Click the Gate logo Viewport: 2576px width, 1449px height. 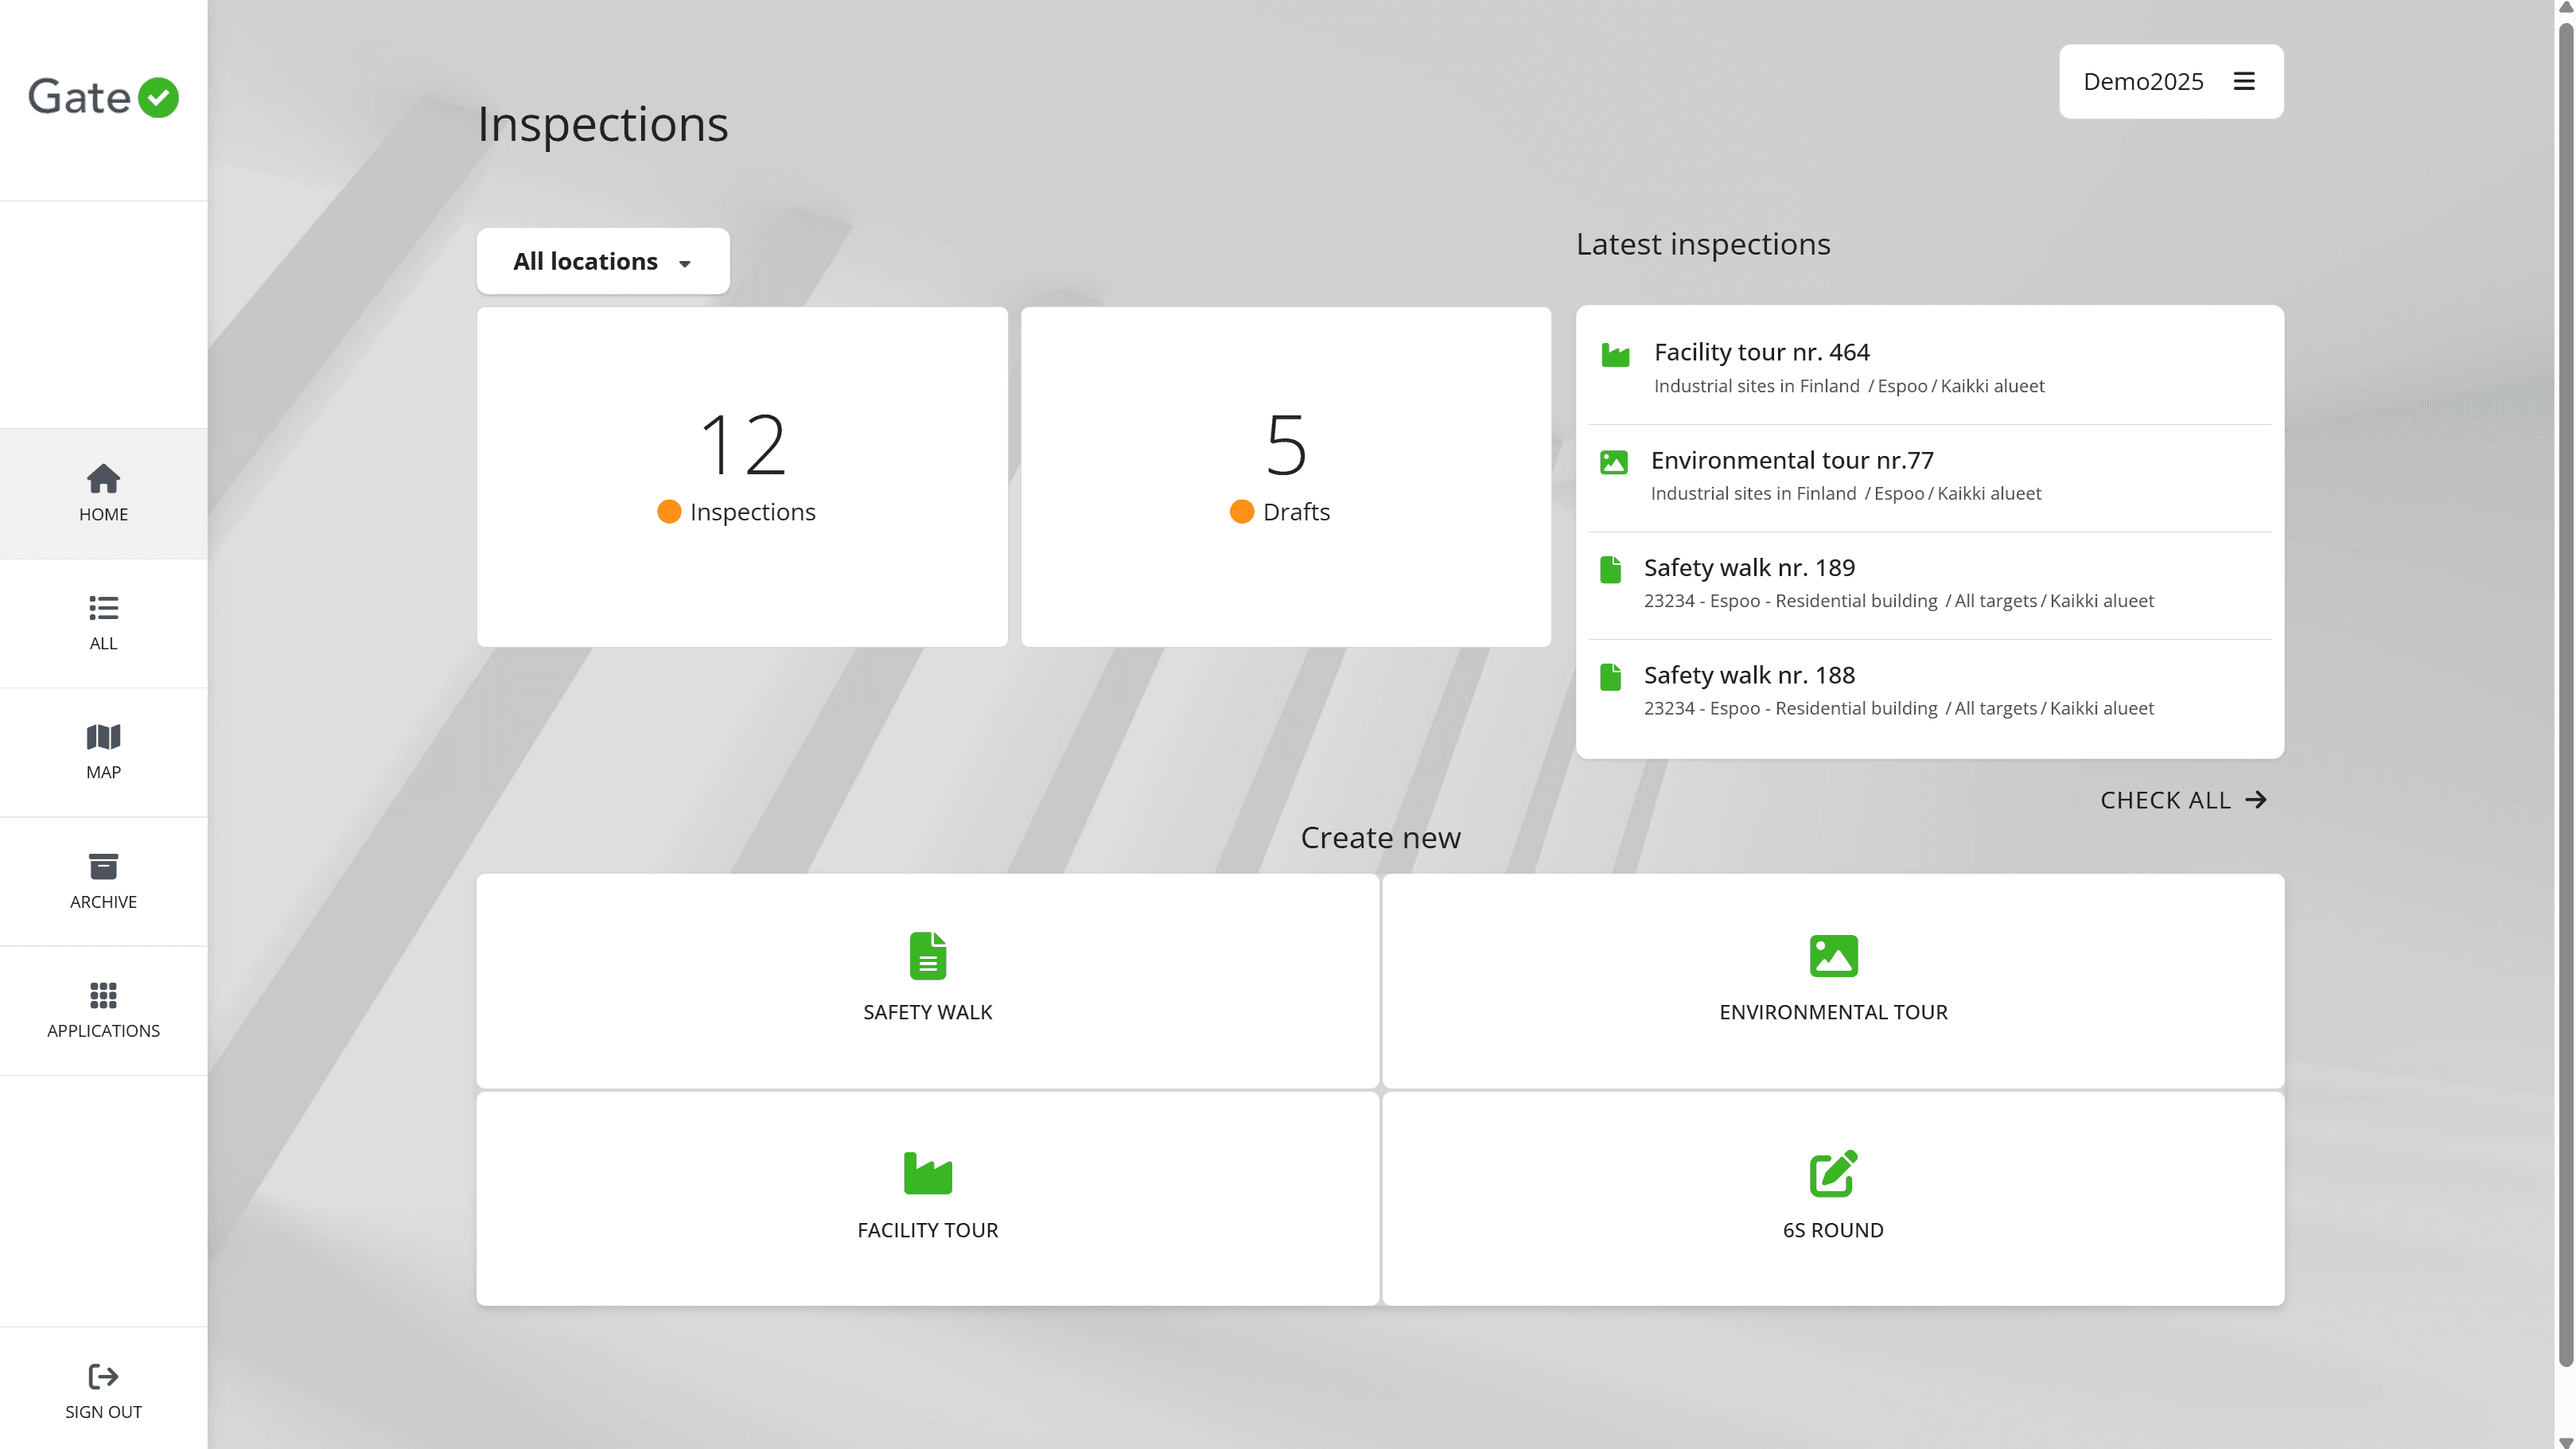tap(103, 97)
